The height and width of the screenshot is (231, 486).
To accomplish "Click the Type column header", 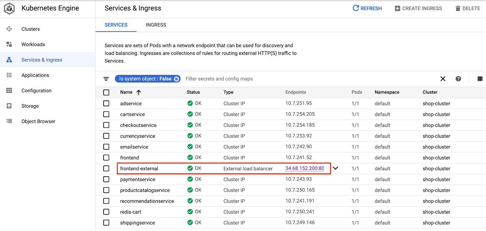I will [228, 92].
